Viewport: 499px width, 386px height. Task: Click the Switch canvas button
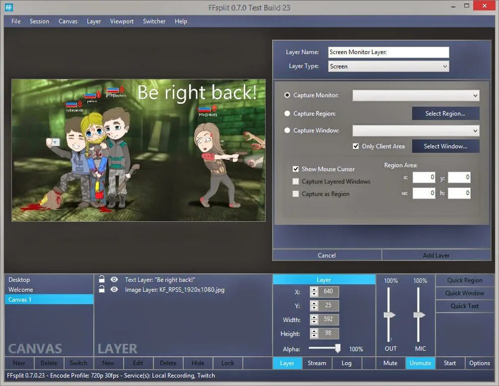78,363
